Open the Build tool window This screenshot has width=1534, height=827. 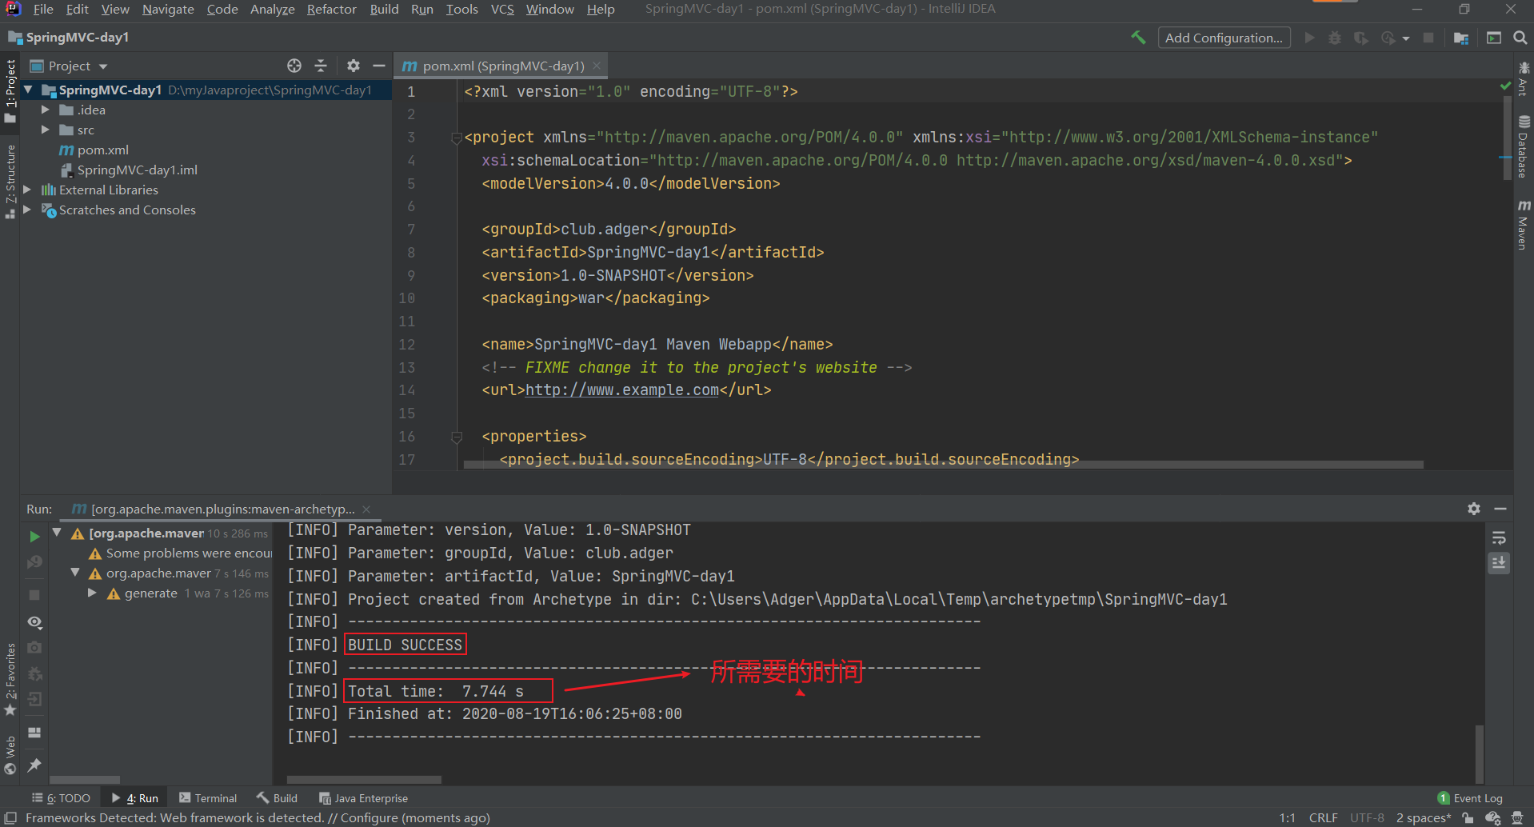[x=277, y=798]
